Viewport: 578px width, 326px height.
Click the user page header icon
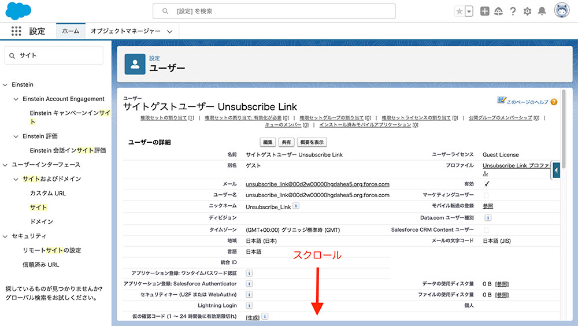[x=135, y=64]
